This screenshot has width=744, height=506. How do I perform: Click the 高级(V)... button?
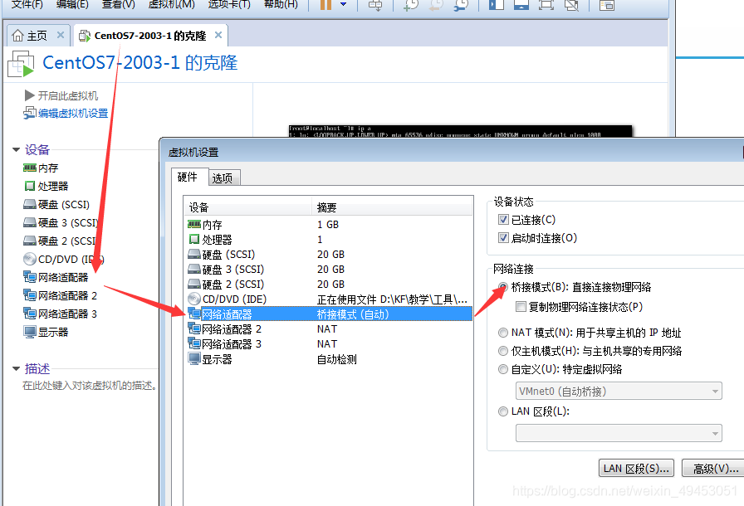[x=713, y=468]
